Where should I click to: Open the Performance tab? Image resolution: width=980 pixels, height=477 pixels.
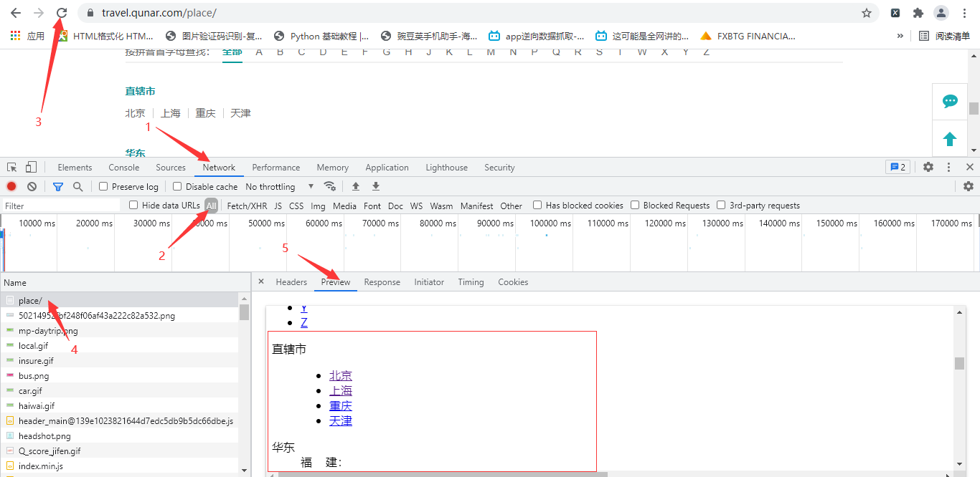276,167
